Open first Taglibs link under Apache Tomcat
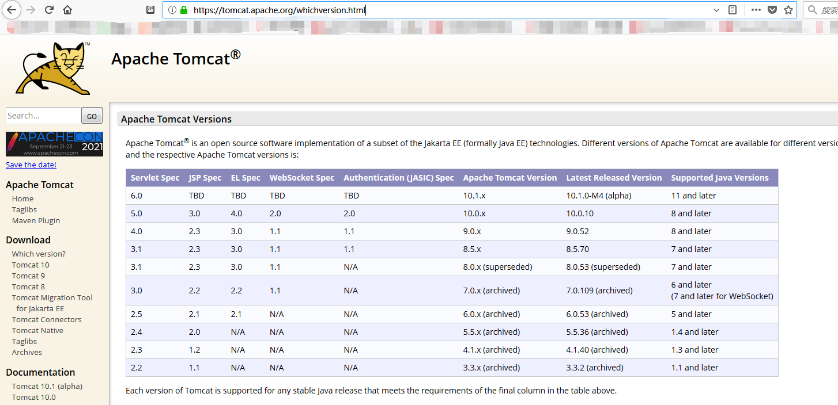The image size is (838, 405). [24, 209]
